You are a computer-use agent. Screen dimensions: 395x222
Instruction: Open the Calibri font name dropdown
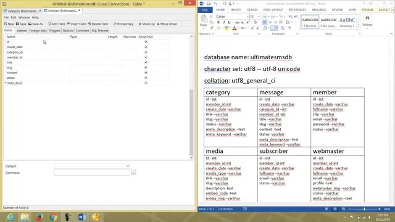click(247, 17)
